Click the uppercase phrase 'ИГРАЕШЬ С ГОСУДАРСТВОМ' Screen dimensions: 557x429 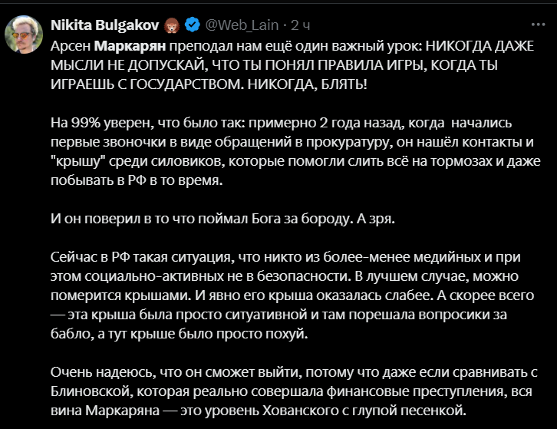[147, 84]
